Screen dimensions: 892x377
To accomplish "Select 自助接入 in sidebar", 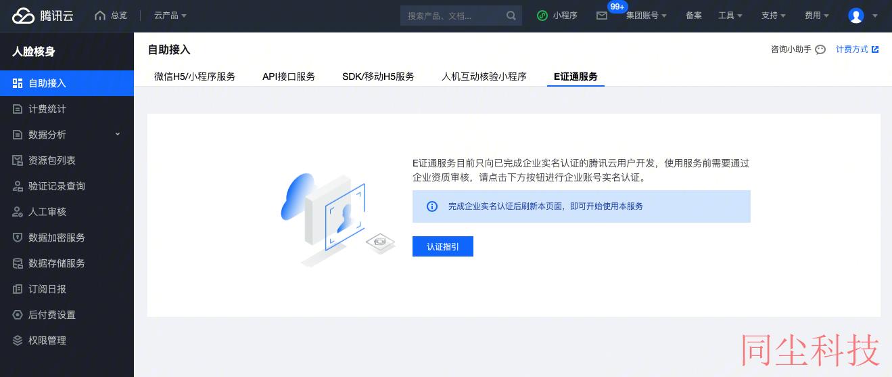I will (67, 83).
